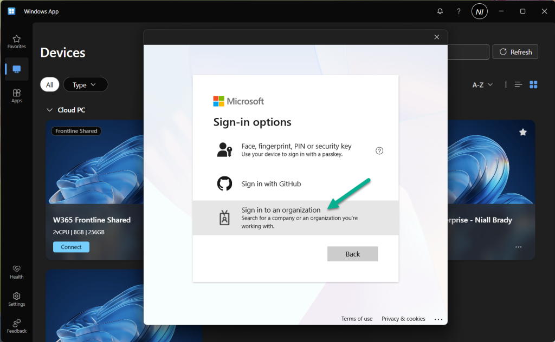Open the Apps section in sidebar
The width and height of the screenshot is (555, 342).
pyautogui.click(x=16, y=96)
